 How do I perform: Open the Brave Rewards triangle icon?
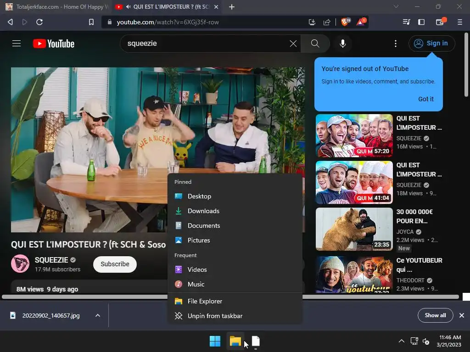[361, 22]
